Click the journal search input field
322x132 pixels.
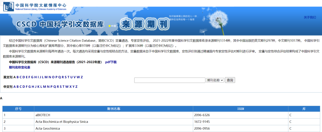click(x=170, y=80)
